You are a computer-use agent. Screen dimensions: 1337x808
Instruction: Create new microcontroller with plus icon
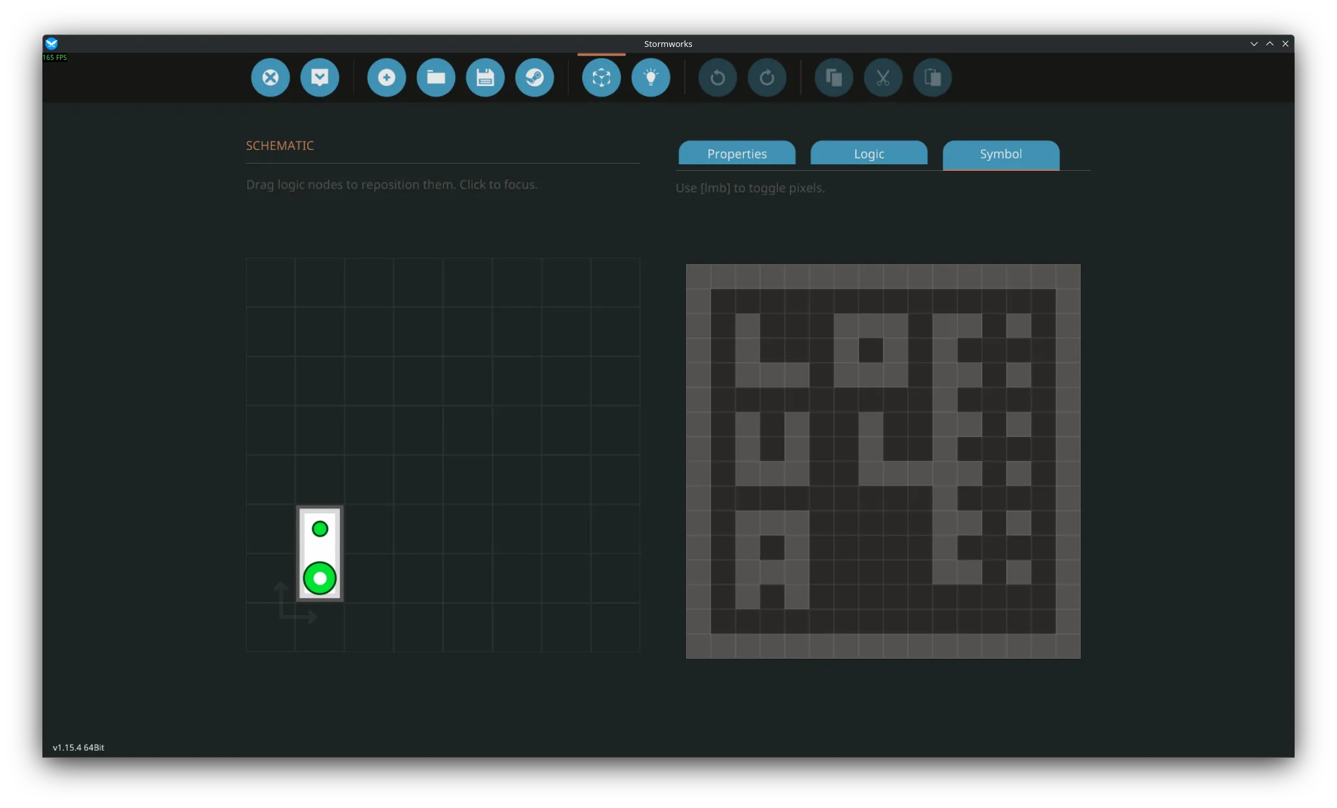[386, 78]
